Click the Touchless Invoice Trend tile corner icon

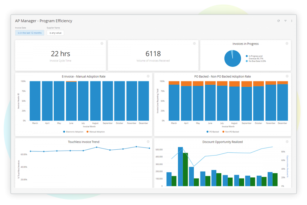coord(148,142)
